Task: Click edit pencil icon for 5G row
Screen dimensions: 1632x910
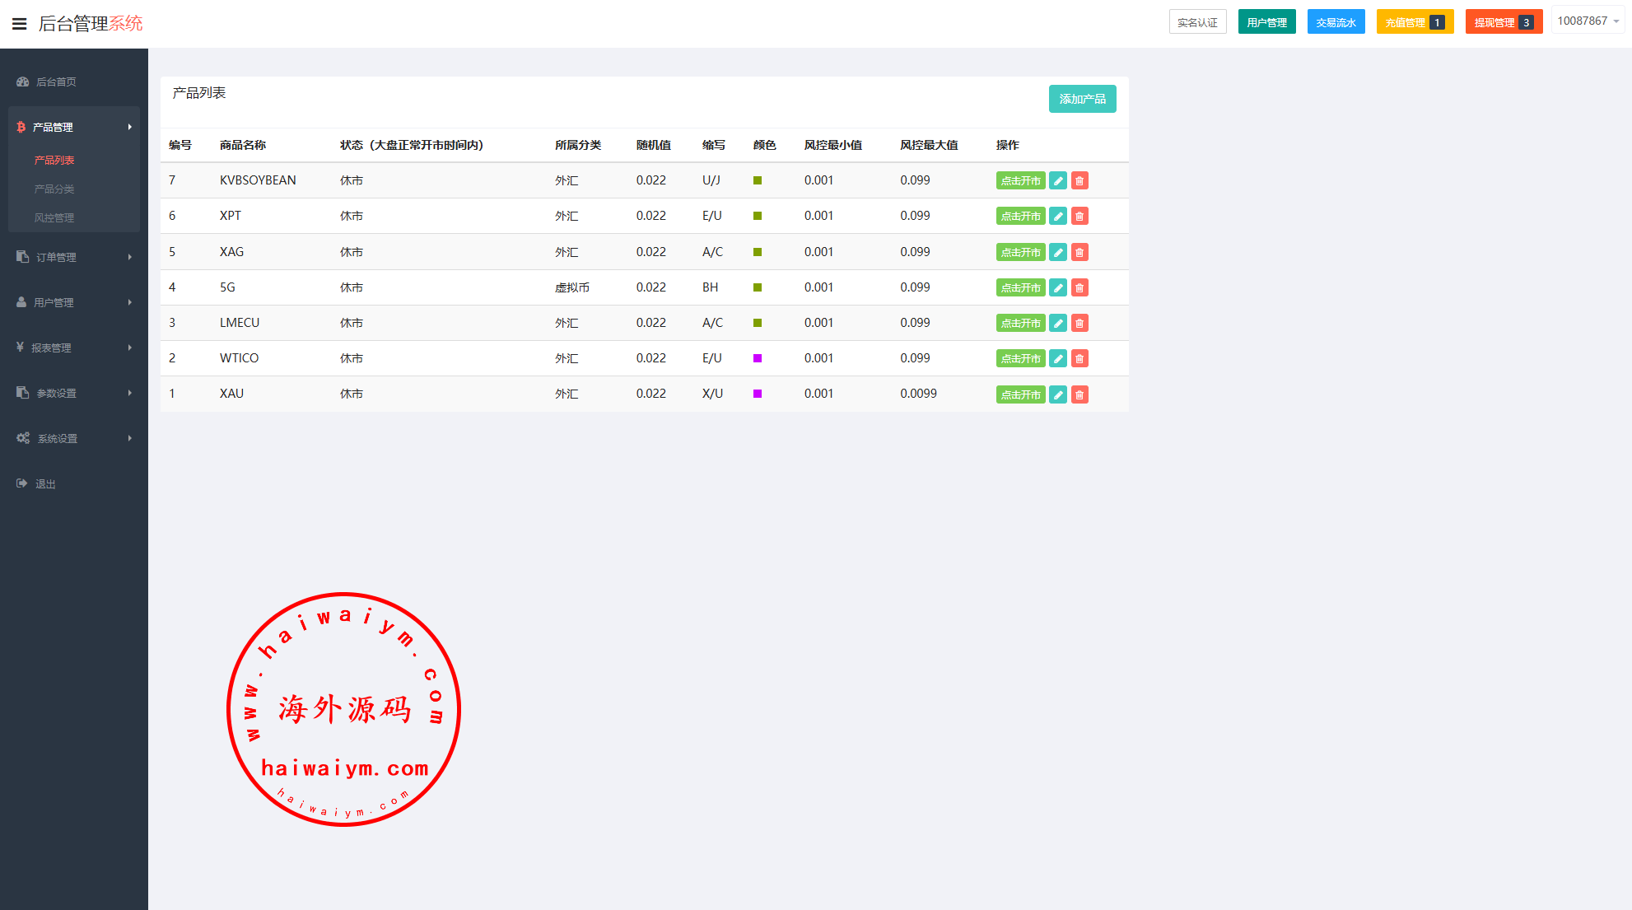Action: click(x=1058, y=288)
